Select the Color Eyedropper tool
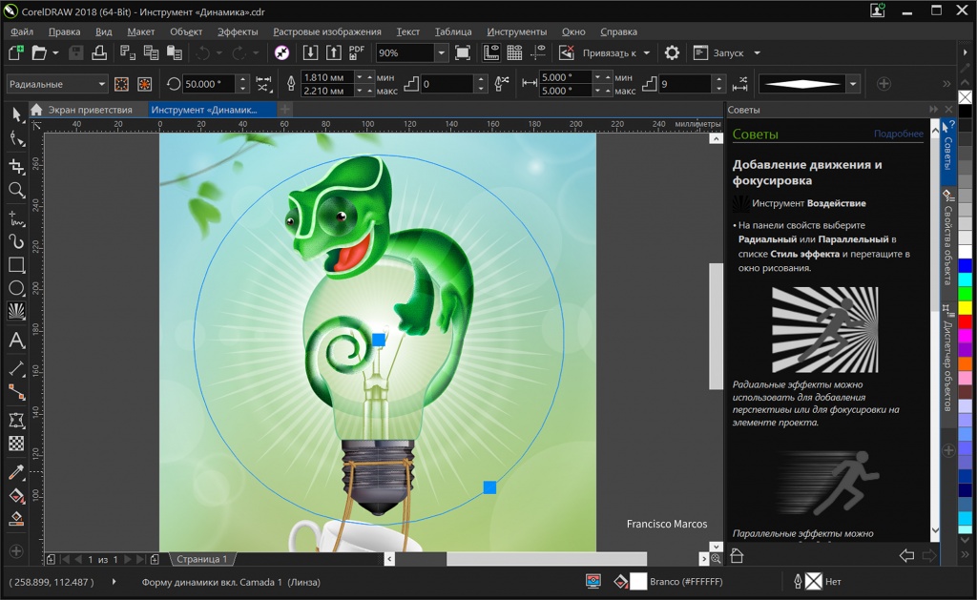This screenshot has height=600, width=977. coord(16,471)
